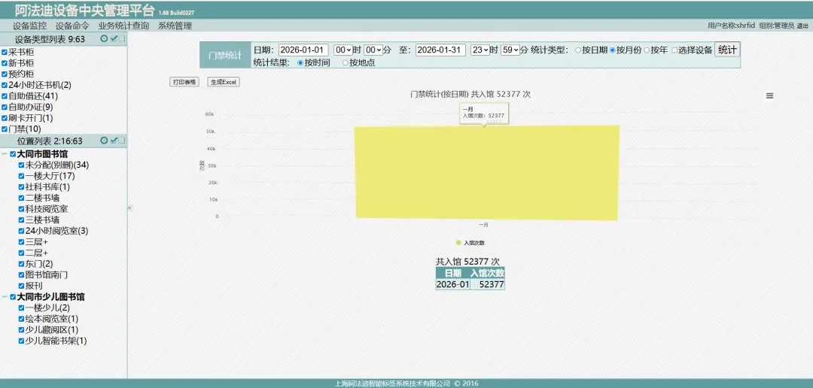813x388 pixels.
Task: Collapse the 大同市图书馆 tree node
Action: [x=5, y=154]
